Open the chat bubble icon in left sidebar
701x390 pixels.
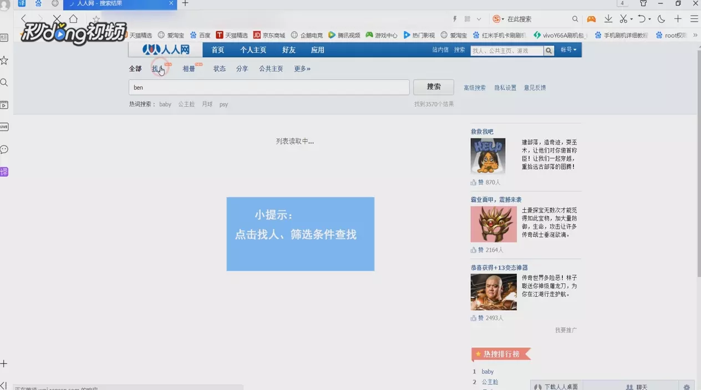[4, 149]
